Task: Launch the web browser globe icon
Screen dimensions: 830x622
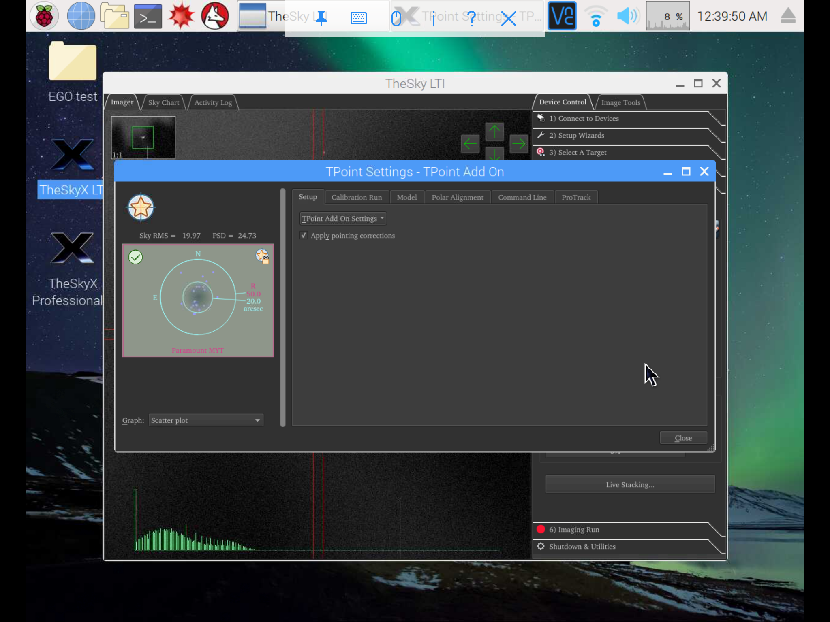Action: 81,16
